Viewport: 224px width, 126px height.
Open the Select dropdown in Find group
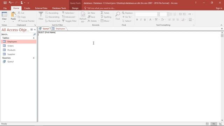(x=127, y=21)
